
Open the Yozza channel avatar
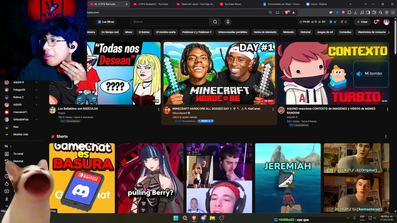[x=52, y=110]
